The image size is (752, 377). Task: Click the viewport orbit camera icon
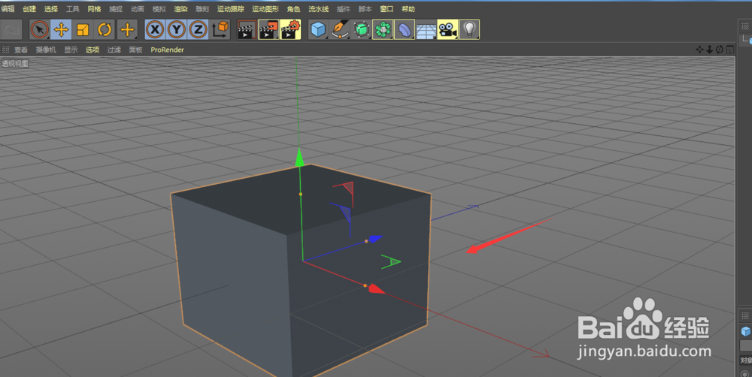pyautogui.click(x=720, y=50)
